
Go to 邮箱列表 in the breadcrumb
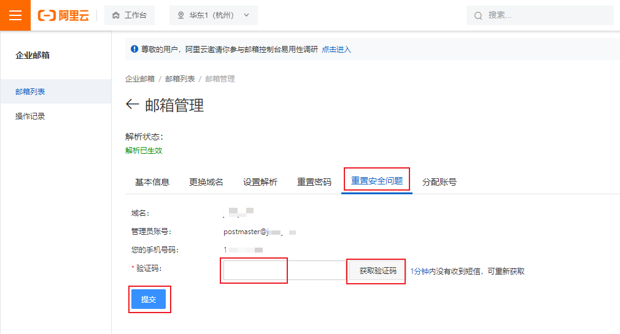coord(180,79)
